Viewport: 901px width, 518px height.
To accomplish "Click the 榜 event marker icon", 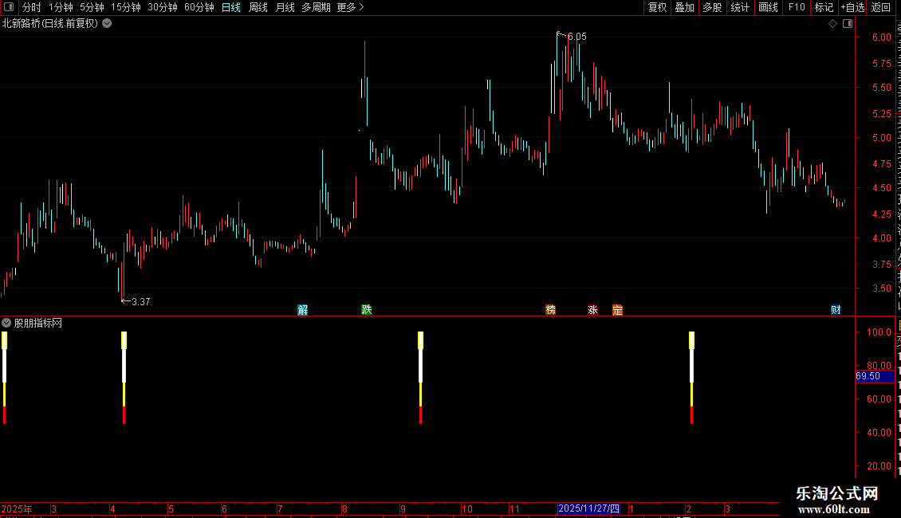I will coord(550,310).
